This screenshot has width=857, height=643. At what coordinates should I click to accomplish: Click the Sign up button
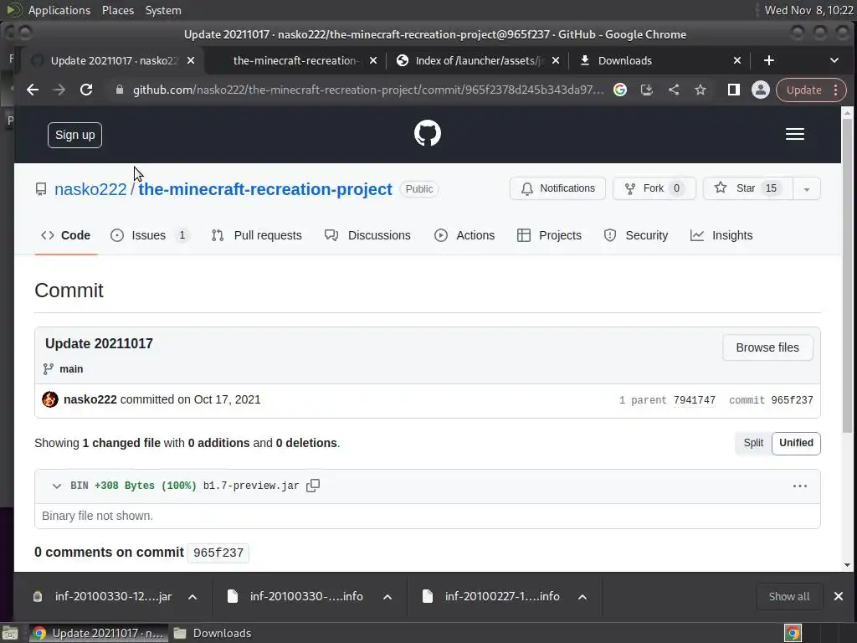(x=74, y=135)
